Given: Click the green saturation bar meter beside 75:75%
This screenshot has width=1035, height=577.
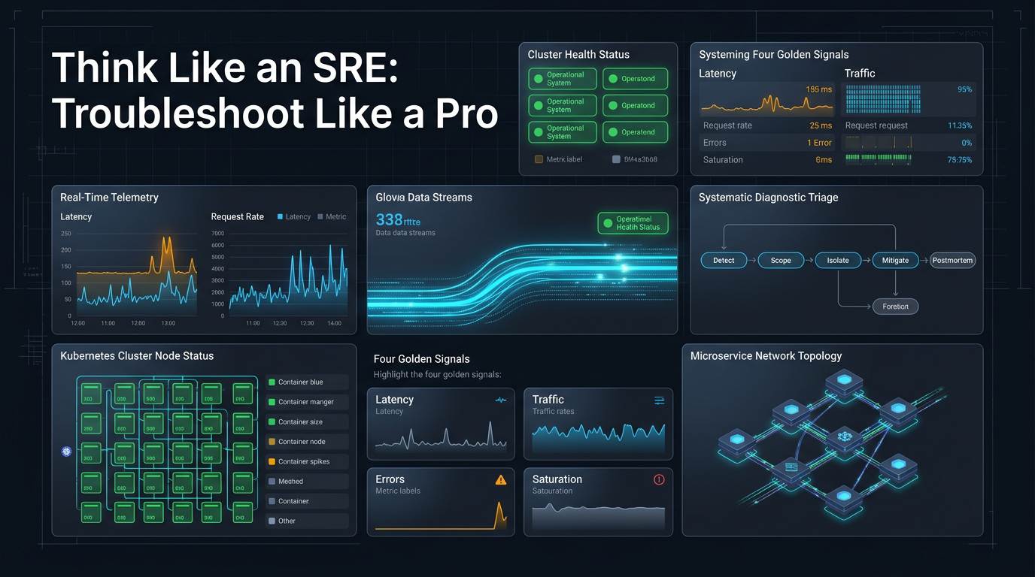Looking at the screenshot, I should (x=879, y=159).
